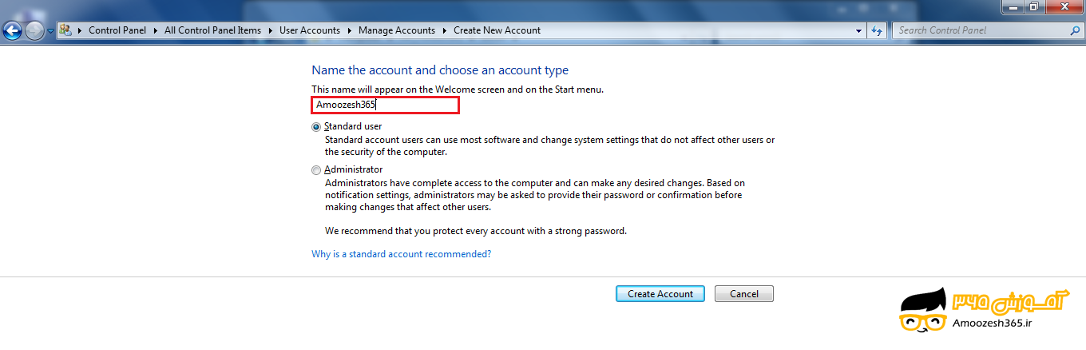Select the Administrator radio button
Image resolution: width=1086 pixels, height=350 pixels.
tap(316, 170)
